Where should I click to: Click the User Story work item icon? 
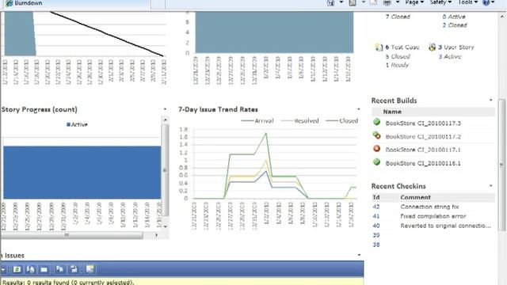[432, 47]
